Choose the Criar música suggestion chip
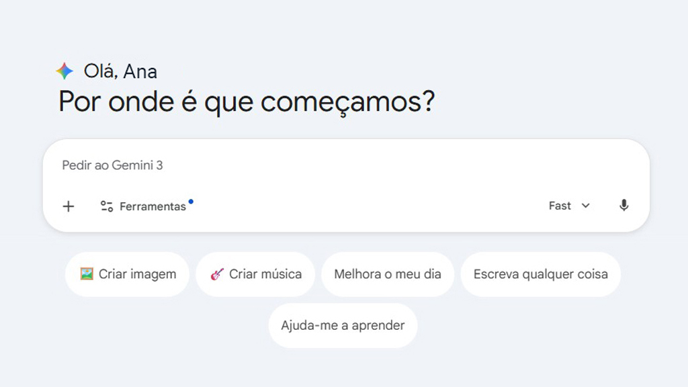The height and width of the screenshot is (387, 688). click(255, 274)
